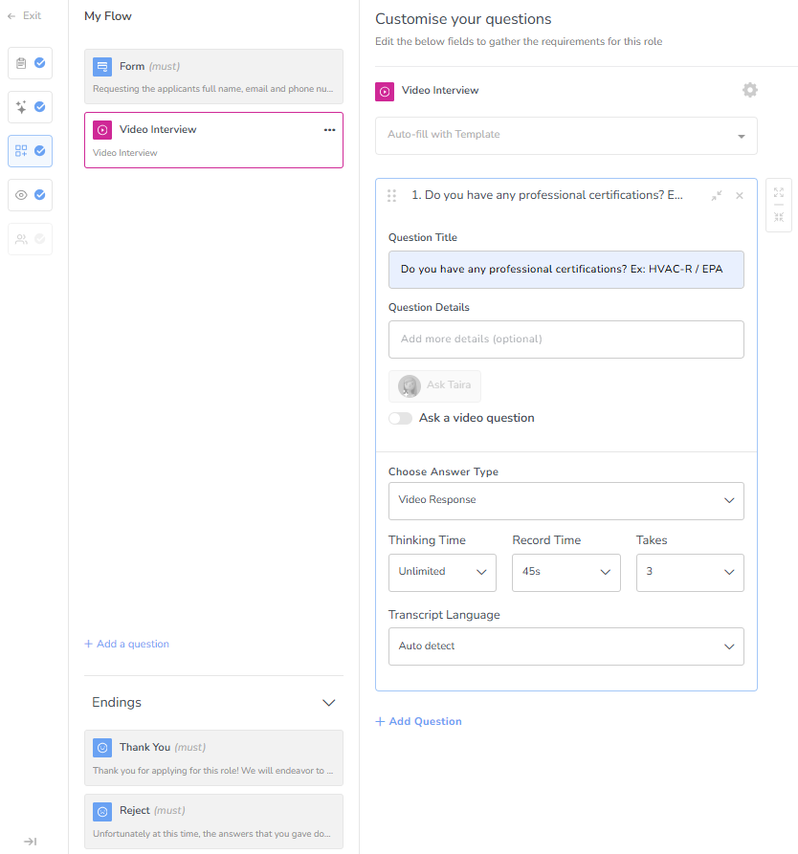Collapse the Endings section chevron
This screenshot has width=798, height=854.
click(x=329, y=703)
